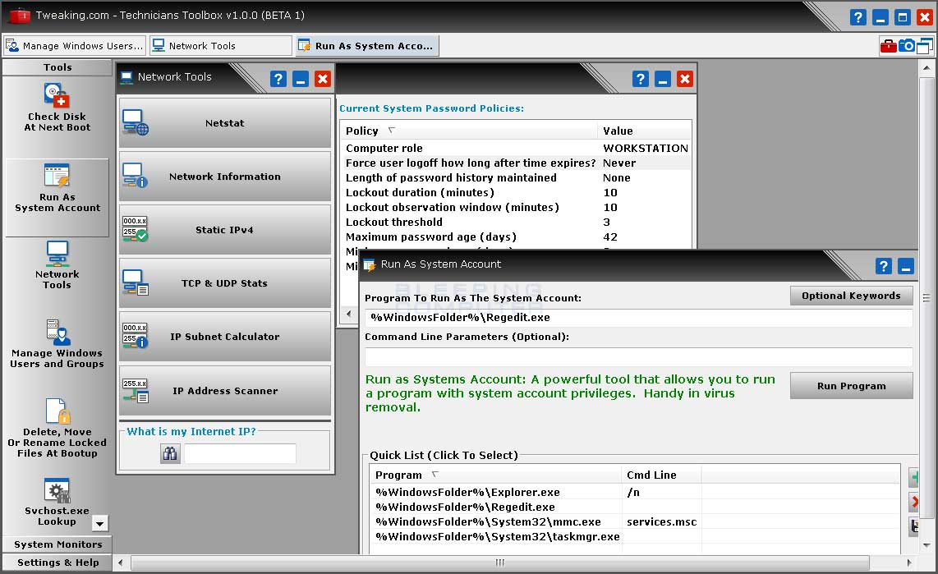Select the System32\mmc.exe quick list entry
This screenshot has height=574, width=938.
[634, 522]
